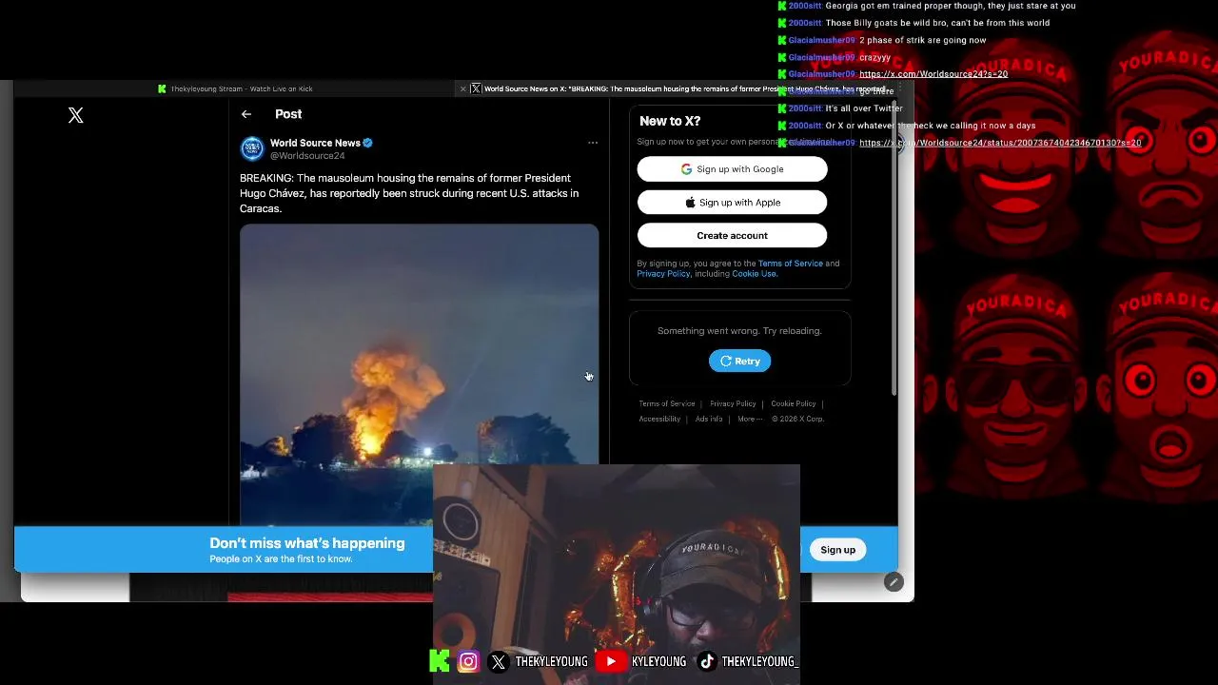This screenshot has height=685, width=1218.
Task: Click the Something went wrong message
Action: pyautogui.click(x=739, y=331)
